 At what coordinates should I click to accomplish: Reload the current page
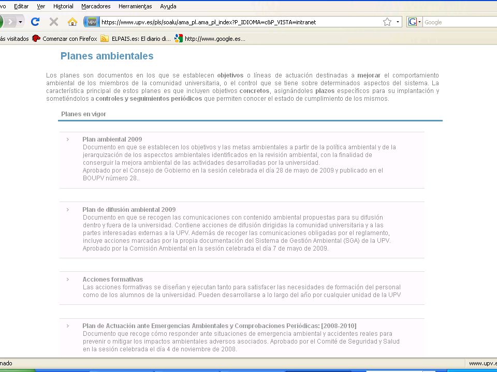click(35, 22)
